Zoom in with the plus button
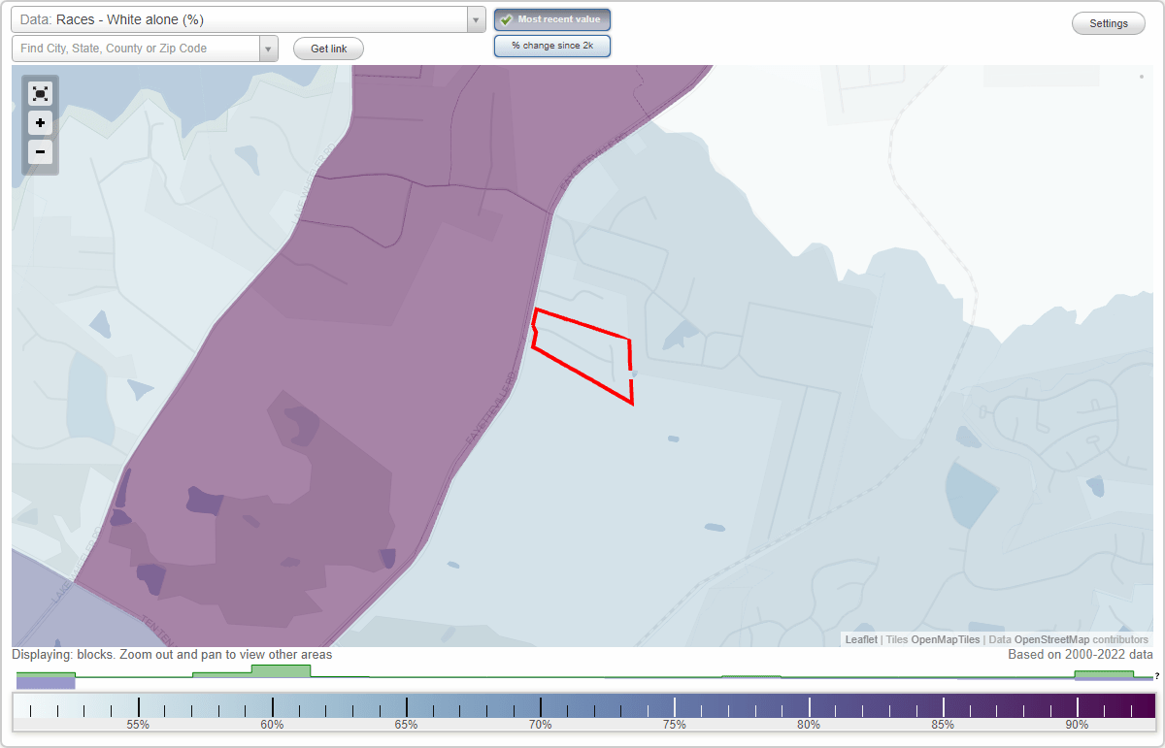The image size is (1165, 748). tap(40, 123)
